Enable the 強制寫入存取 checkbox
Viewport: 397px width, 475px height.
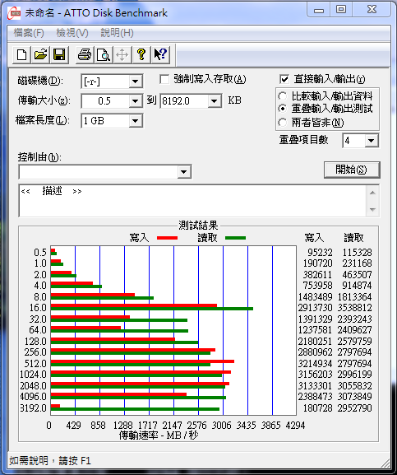pos(164,79)
